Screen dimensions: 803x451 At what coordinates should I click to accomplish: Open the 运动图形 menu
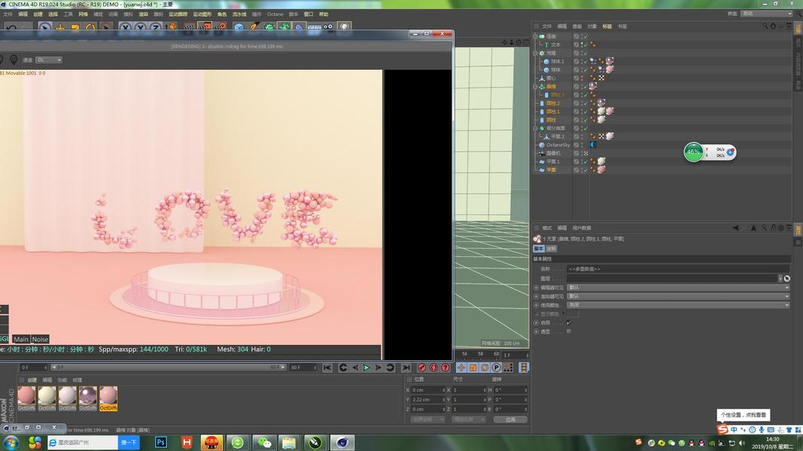point(202,14)
